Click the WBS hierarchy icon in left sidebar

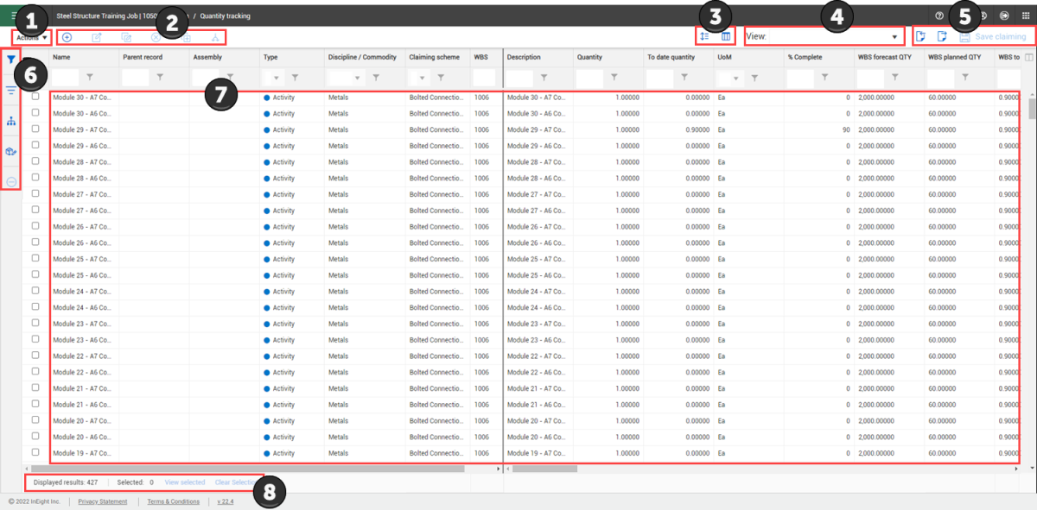coord(11,121)
